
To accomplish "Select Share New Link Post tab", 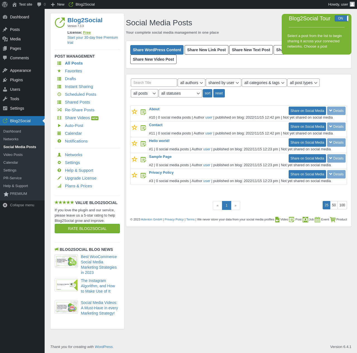I will pyautogui.click(x=206, y=50).
